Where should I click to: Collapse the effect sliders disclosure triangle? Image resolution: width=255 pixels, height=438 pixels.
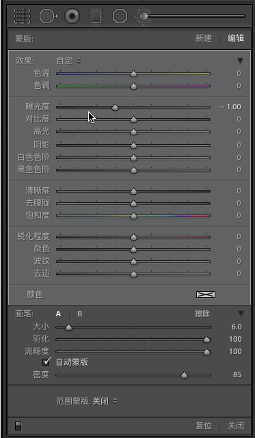tap(240, 61)
